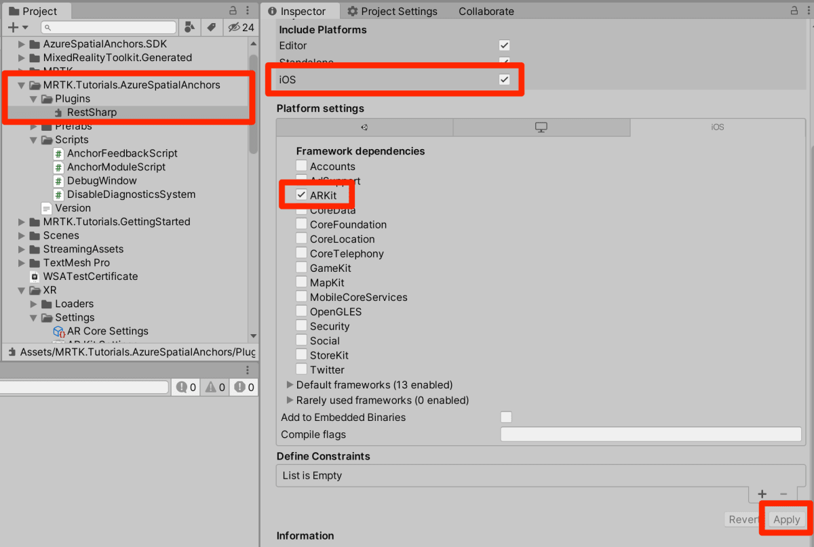
Task: Select the WSATestCertificate file icon
Action: click(x=35, y=277)
